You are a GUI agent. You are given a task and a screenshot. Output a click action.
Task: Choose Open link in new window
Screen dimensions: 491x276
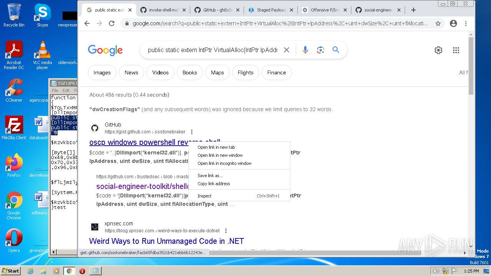239,155
